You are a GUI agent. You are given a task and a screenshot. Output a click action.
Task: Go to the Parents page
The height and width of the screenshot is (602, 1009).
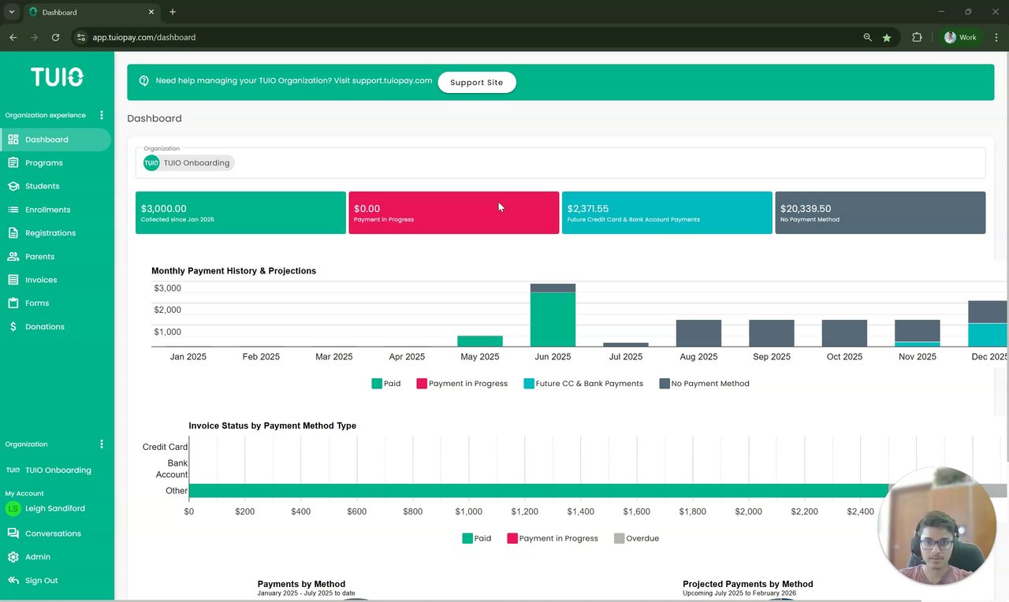(x=39, y=256)
